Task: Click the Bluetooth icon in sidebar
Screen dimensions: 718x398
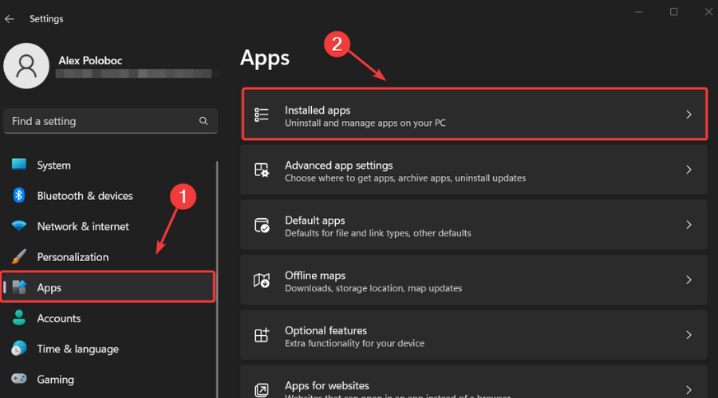Action: pos(19,195)
